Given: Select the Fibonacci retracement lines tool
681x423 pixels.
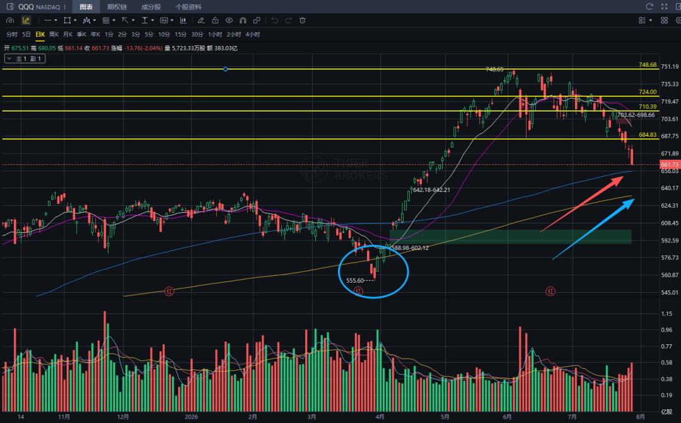Looking at the screenshot, I should click(x=106, y=20).
